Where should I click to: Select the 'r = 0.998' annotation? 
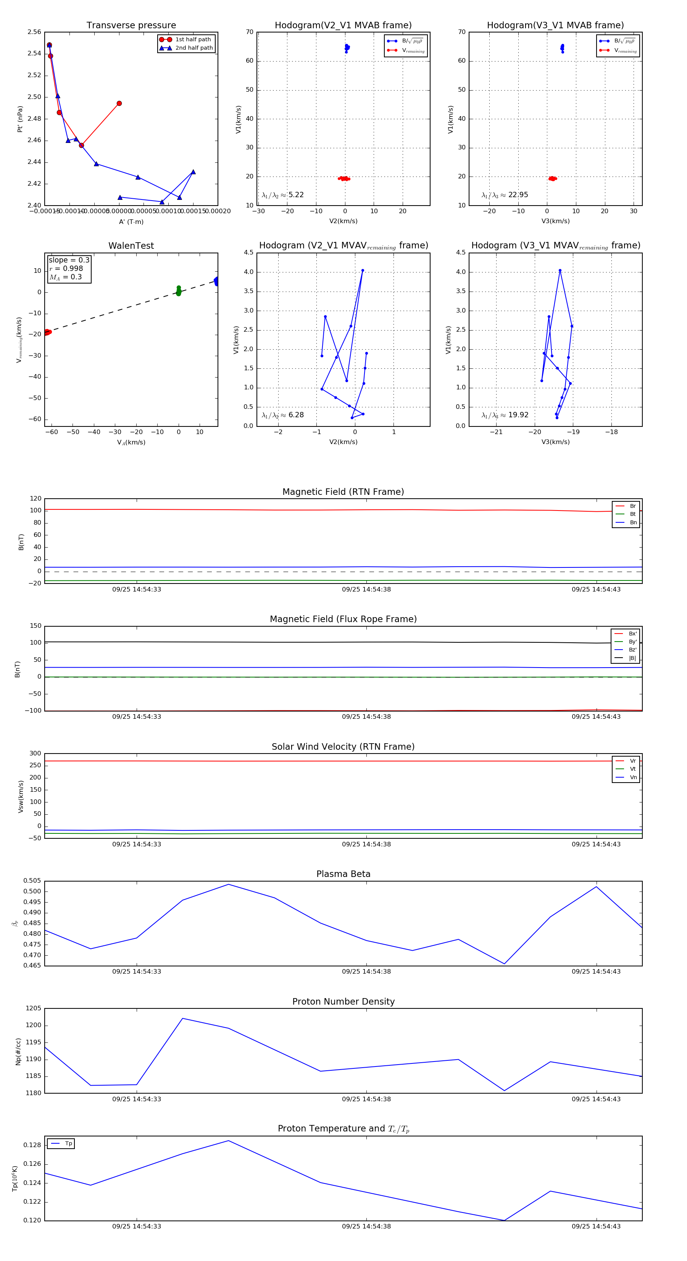coord(66,268)
